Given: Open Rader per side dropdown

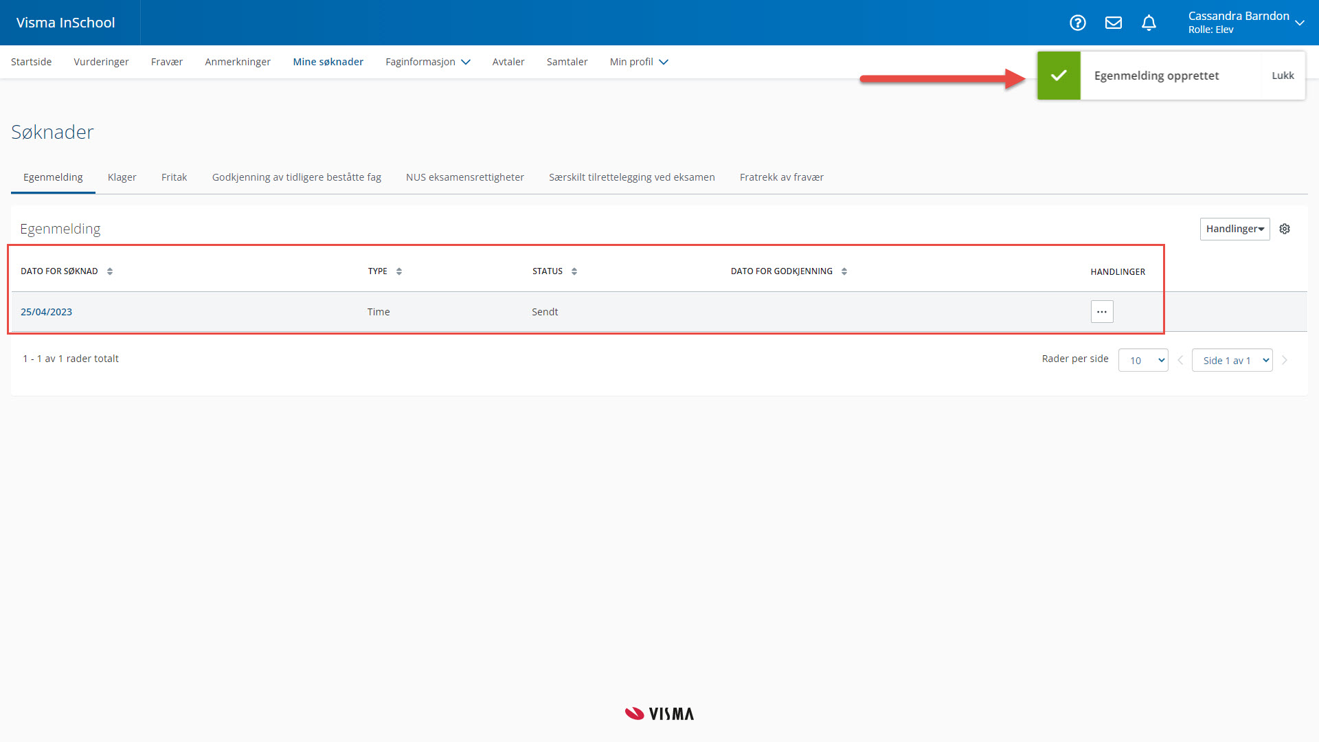Looking at the screenshot, I should [x=1142, y=360].
